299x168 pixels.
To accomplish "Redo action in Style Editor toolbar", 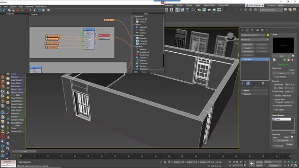I will [4, 10].
